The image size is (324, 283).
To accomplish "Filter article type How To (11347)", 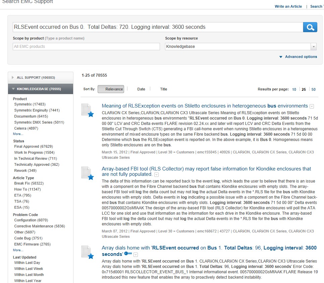I will pos(28,189).
